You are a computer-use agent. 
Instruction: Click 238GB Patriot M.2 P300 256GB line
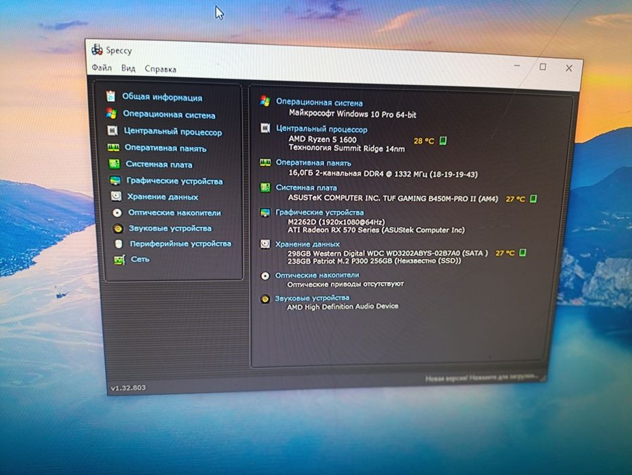(x=374, y=261)
